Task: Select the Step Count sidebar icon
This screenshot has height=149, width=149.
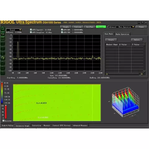Action: tap(3, 38)
